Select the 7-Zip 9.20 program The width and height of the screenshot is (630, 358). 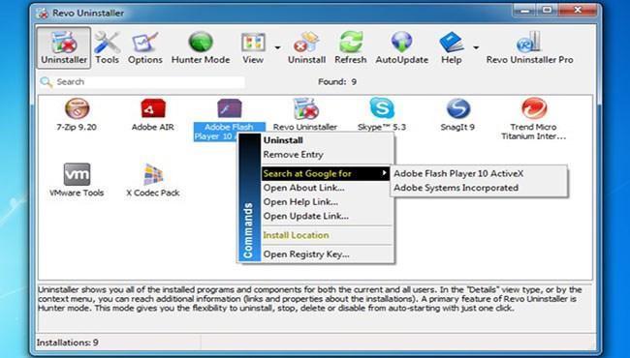click(77, 114)
